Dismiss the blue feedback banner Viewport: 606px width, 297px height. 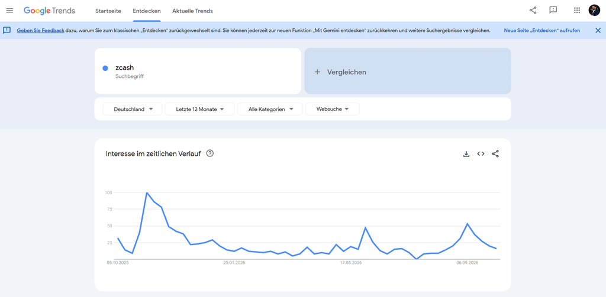coord(598,31)
